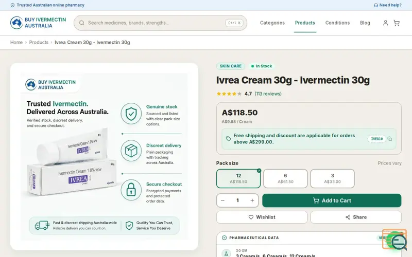Click the Pharmaceutical Data check icon

(224, 238)
